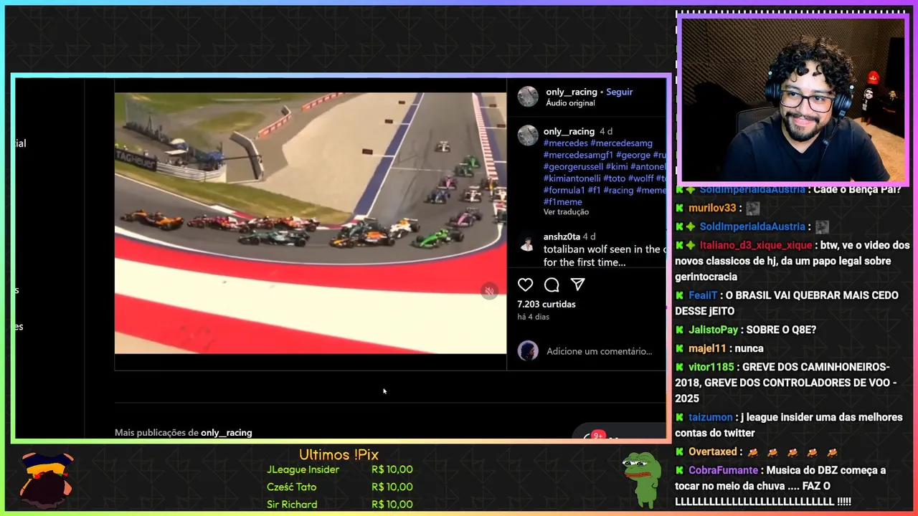This screenshot has width=918, height=516.
Task: Click the FeaiiT chat username
Action: (703, 295)
